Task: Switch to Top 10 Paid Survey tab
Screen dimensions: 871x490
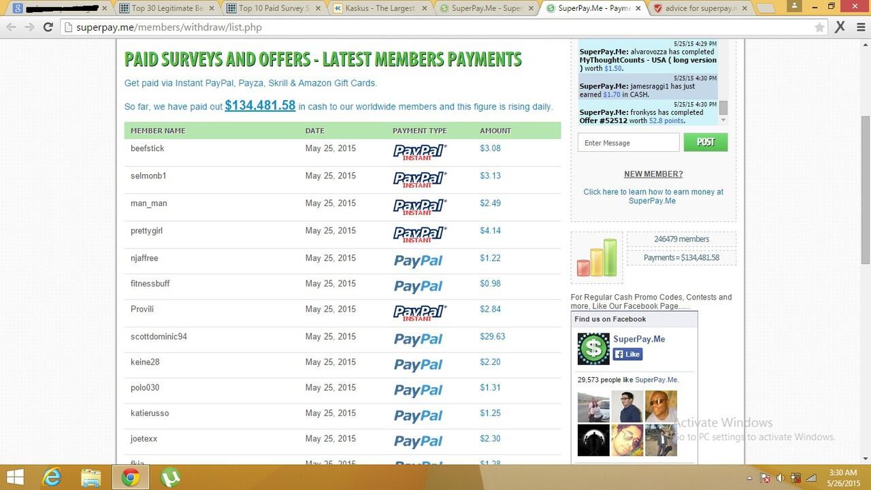Action: pyautogui.click(x=275, y=8)
